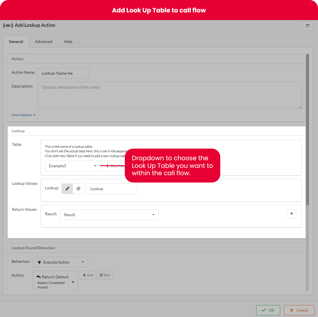Screen dimensions: 318x317
Task: Click the OK button
Action: [x=268, y=310]
